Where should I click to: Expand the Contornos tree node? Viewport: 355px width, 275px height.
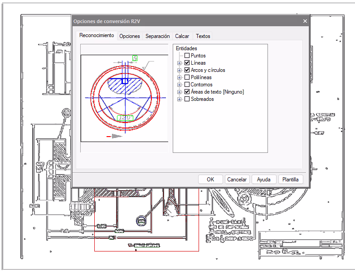(179, 85)
